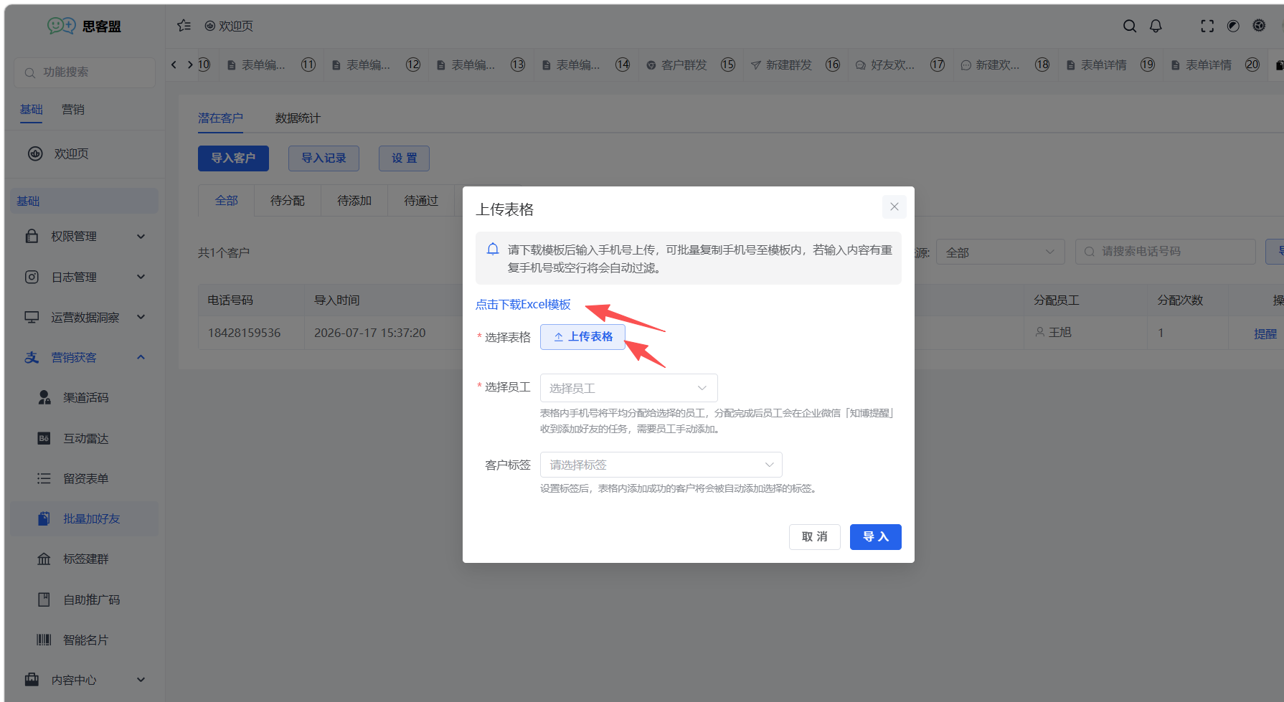The image size is (1284, 702).
Task: Open the 全部 source dropdown
Action: [1001, 252]
